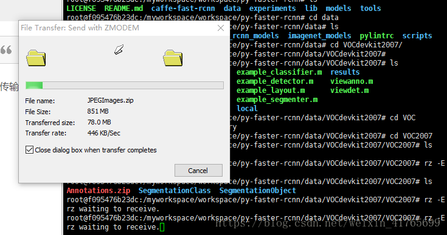The height and width of the screenshot is (235, 447).
Task: Click the 446 KB/Sec transfer rate value
Action: 103,133
